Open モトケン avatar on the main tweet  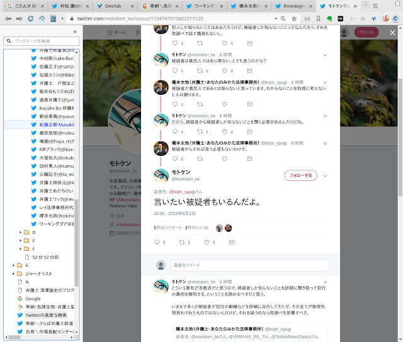161,175
